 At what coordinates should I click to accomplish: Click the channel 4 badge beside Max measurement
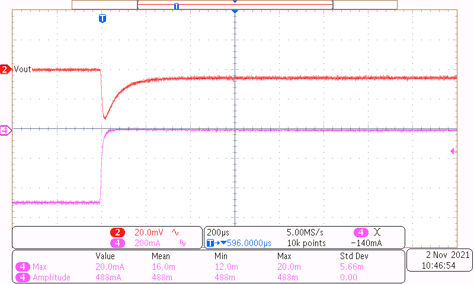pos(23,267)
